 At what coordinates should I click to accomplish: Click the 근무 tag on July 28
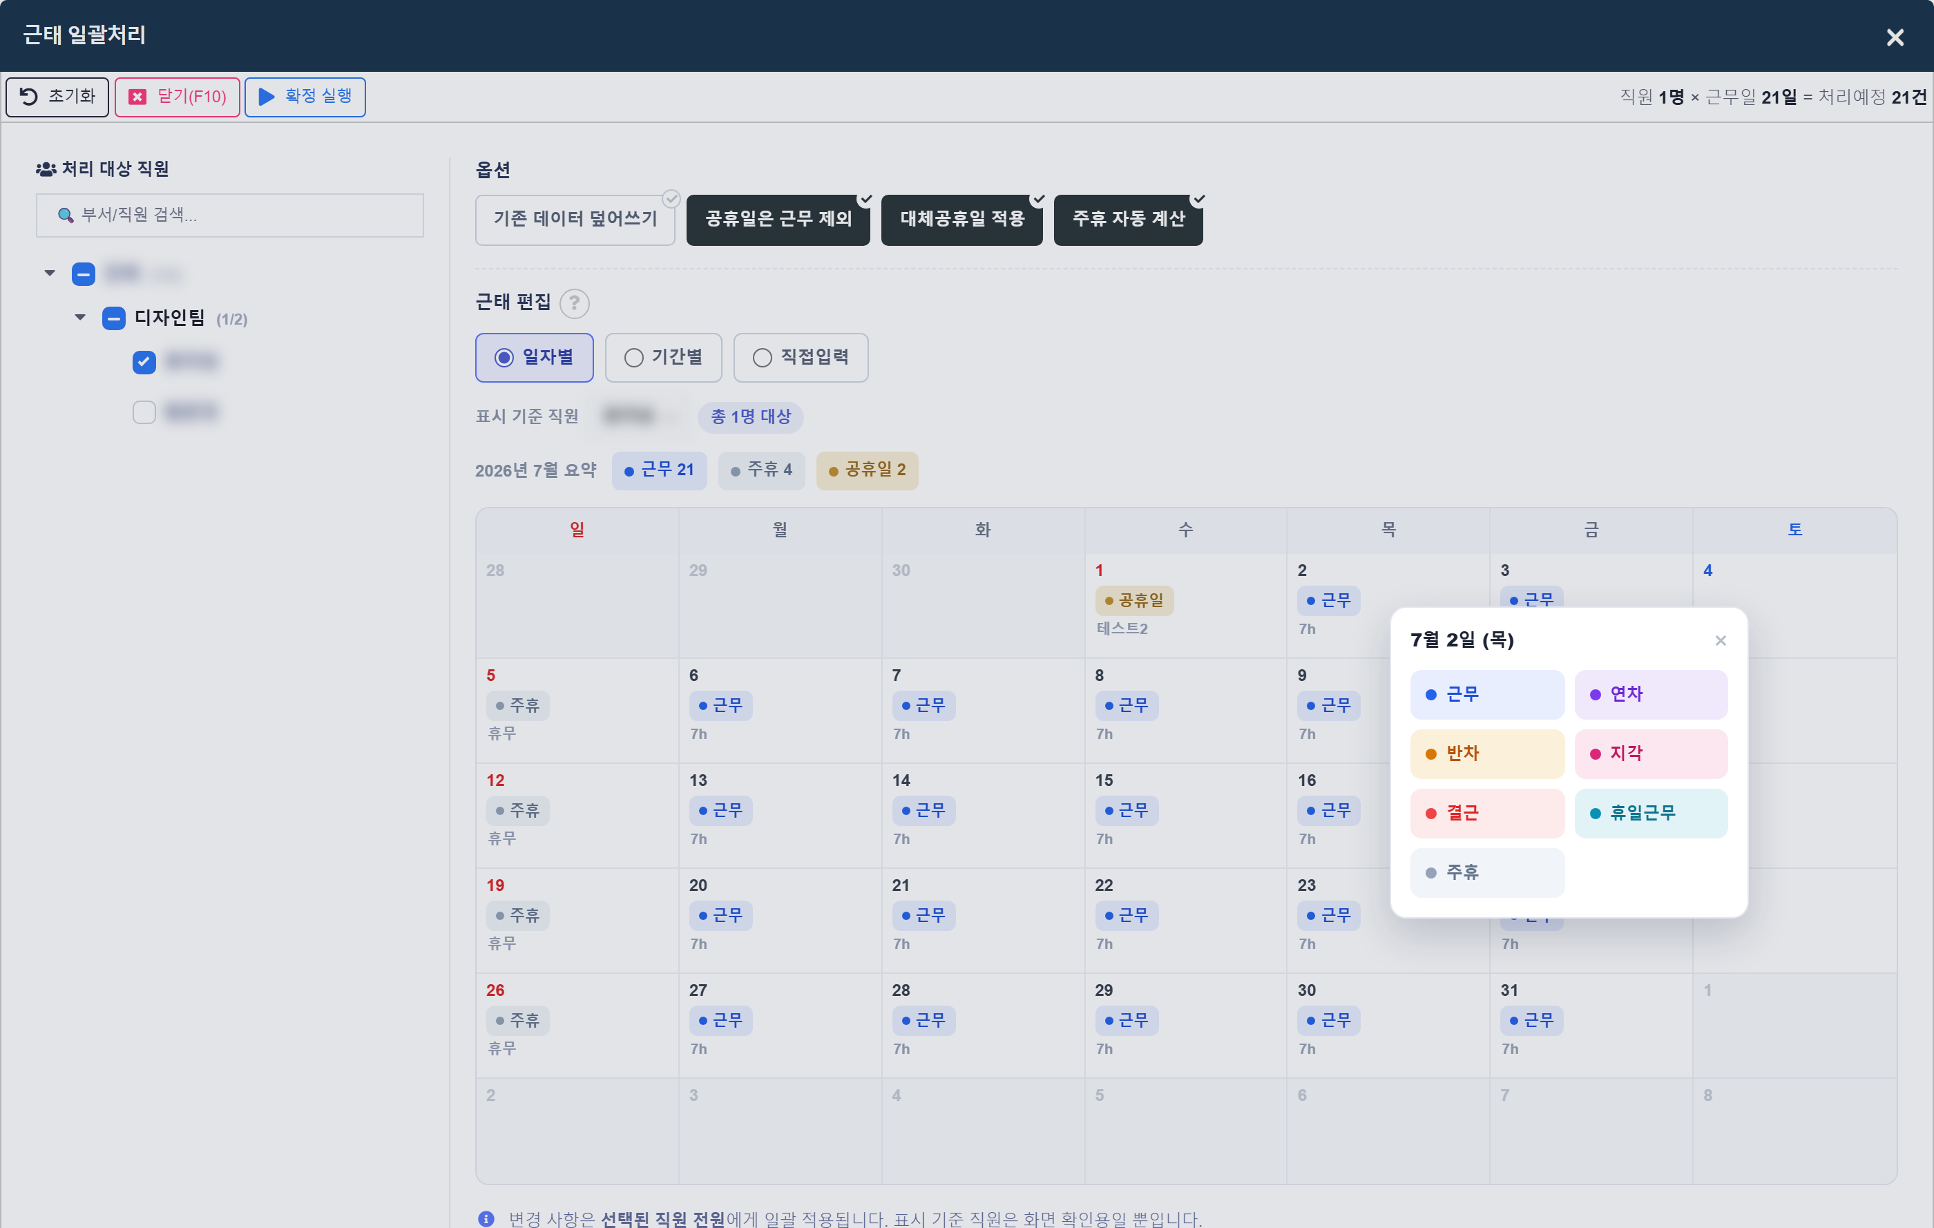(x=923, y=1021)
